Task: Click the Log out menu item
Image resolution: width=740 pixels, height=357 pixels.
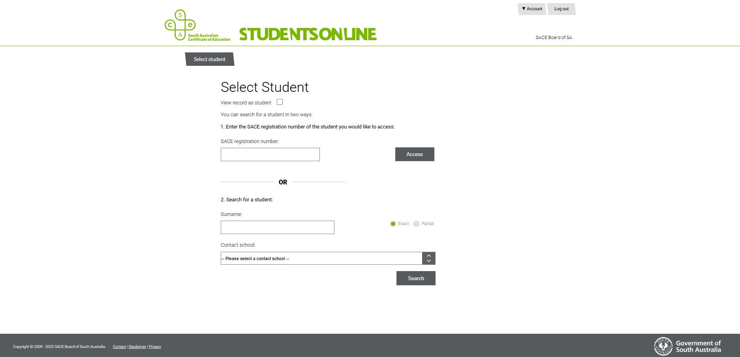Action: click(x=561, y=9)
